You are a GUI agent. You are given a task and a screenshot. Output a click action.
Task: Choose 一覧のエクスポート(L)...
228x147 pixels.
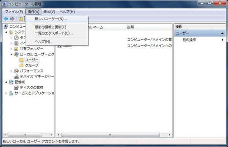[57, 34]
